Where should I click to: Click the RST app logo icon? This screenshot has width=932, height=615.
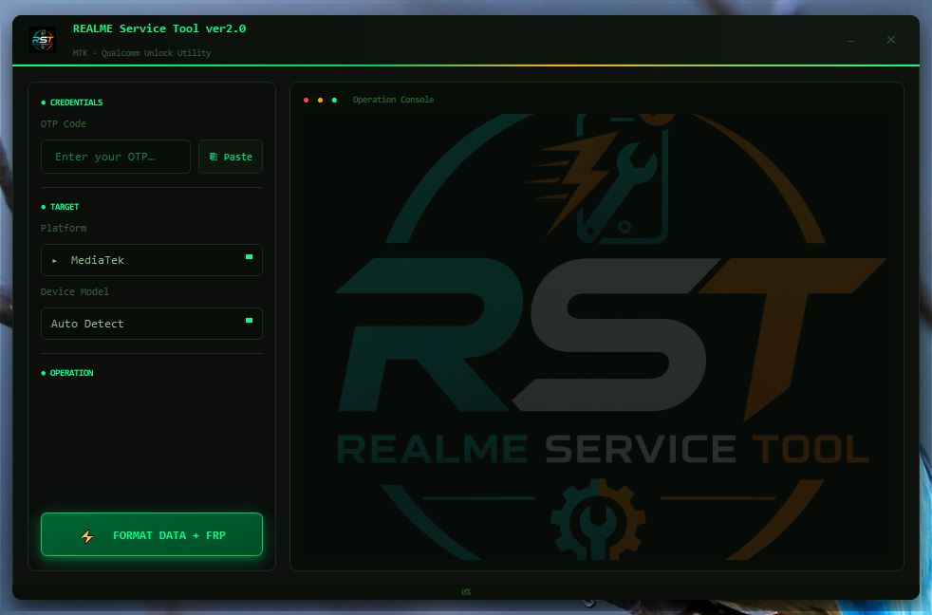[43, 40]
